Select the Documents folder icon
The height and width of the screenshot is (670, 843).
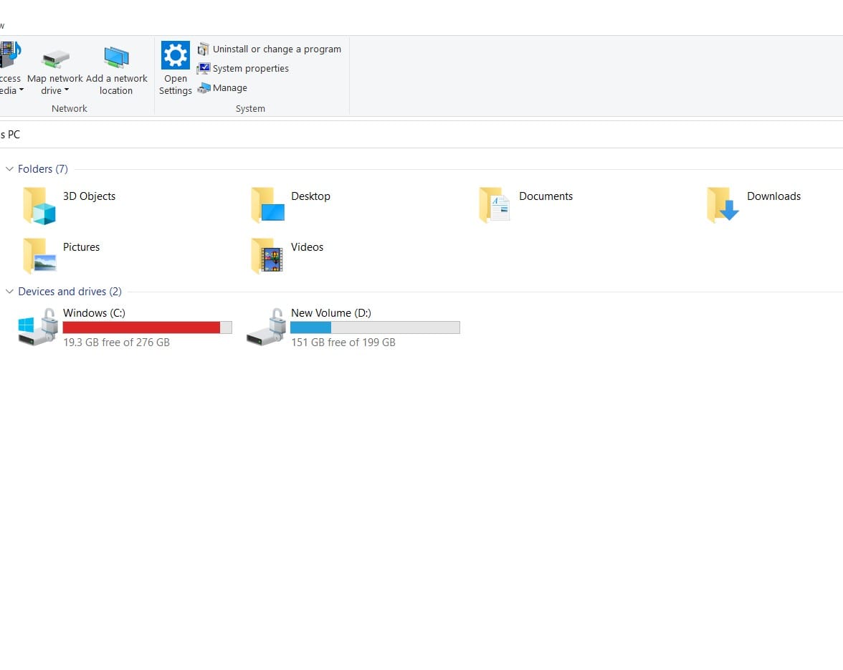click(495, 206)
